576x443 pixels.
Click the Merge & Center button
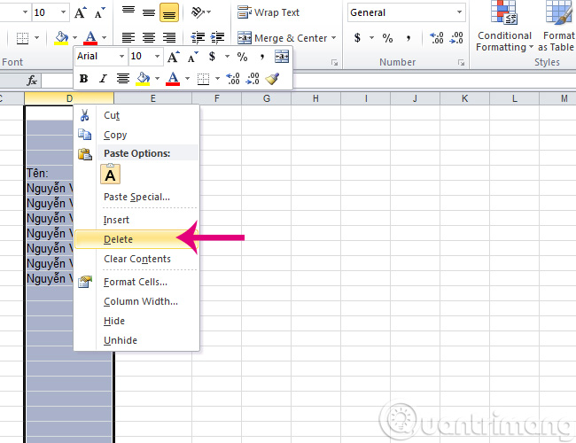tap(282, 38)
